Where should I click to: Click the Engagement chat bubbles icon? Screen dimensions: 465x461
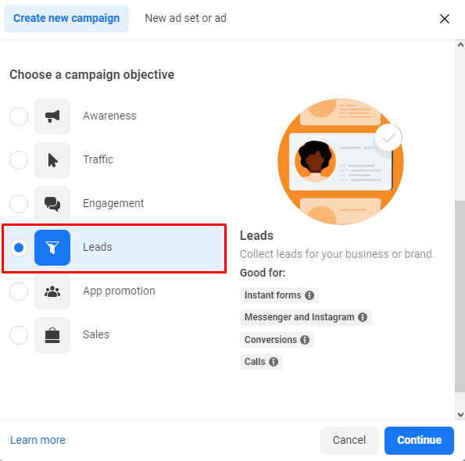[52, 204]
